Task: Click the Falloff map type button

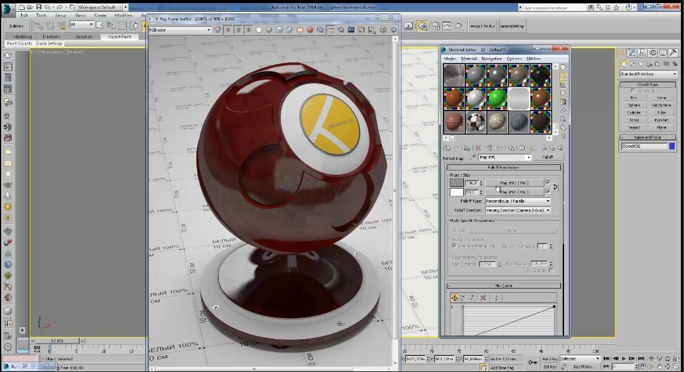Action: tap(547, 158)
